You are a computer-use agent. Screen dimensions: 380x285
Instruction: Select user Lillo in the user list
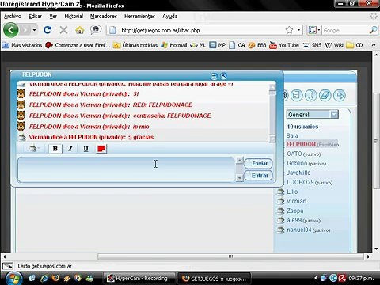point(287,192)
